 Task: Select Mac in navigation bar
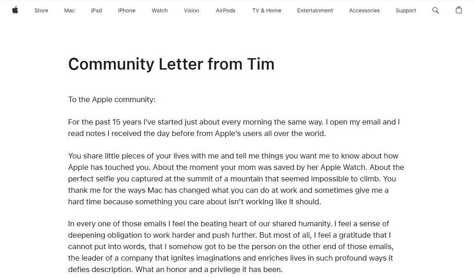pyautogui.click(x=69, y=11)
